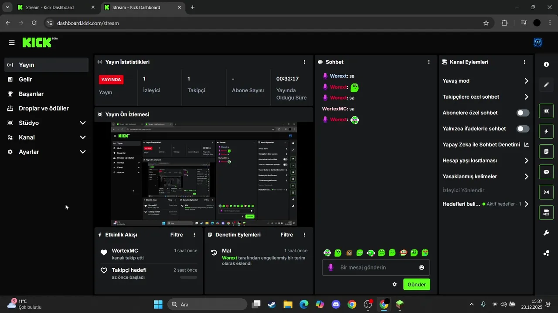The width and height of the screenshot is (558, 313).
Task: Go to Gelir in the sidebar
Action: [x=46, y=80]
